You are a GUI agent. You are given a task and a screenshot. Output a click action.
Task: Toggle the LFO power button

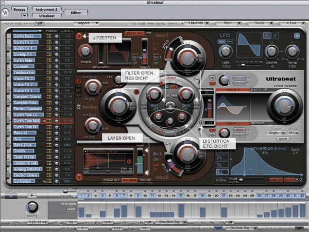tap(297, 36)
